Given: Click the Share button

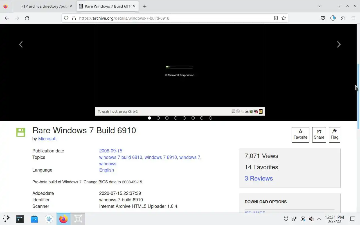Looking at the screenshot, I should click(319, 135).
